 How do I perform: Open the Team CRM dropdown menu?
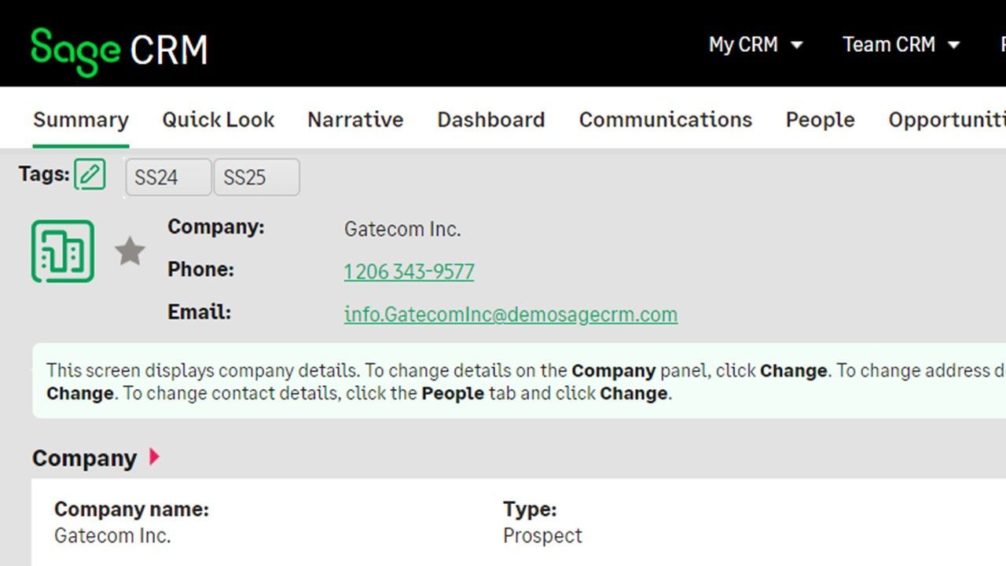(901, 45)
